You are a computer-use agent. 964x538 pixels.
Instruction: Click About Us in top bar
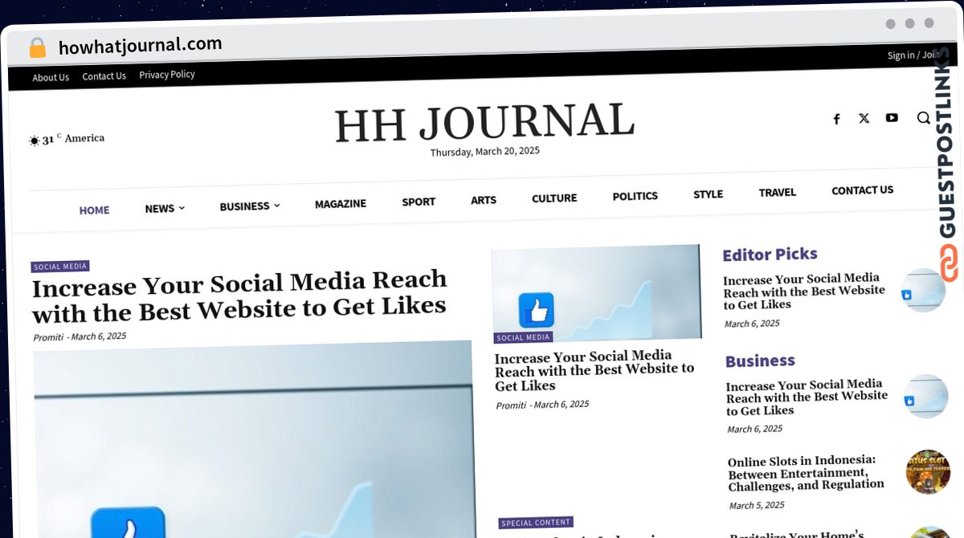51,78
